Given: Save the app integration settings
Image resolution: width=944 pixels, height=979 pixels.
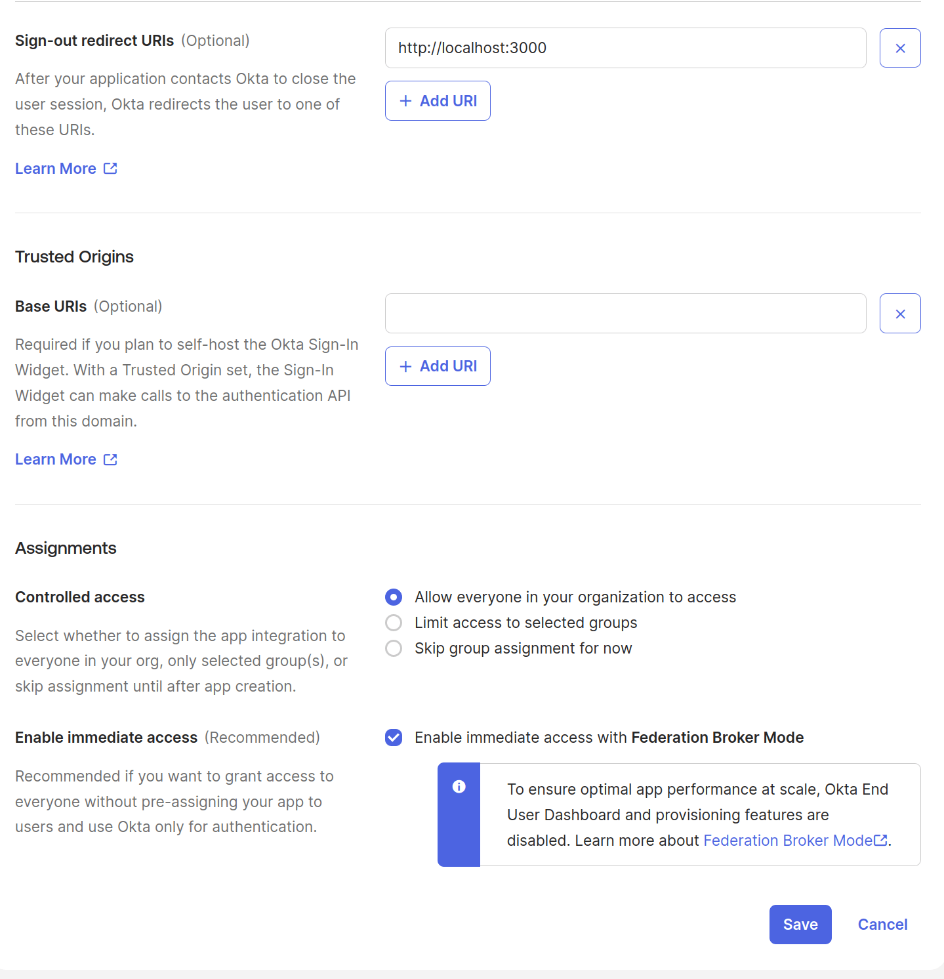Looking at the screenshot, I should pyautogui.click(x=800, y=924).
